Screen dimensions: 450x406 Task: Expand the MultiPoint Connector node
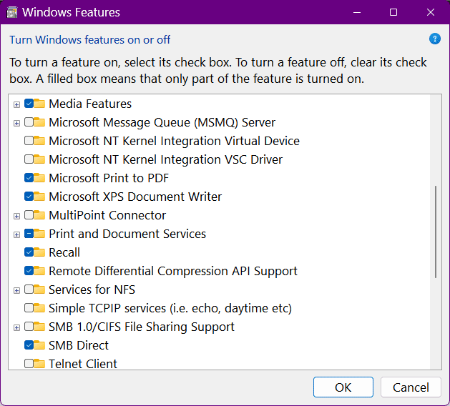[16, 216]
